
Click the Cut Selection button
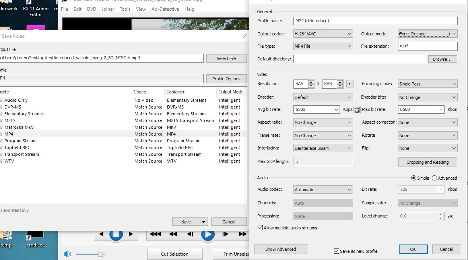click(175, 254)
